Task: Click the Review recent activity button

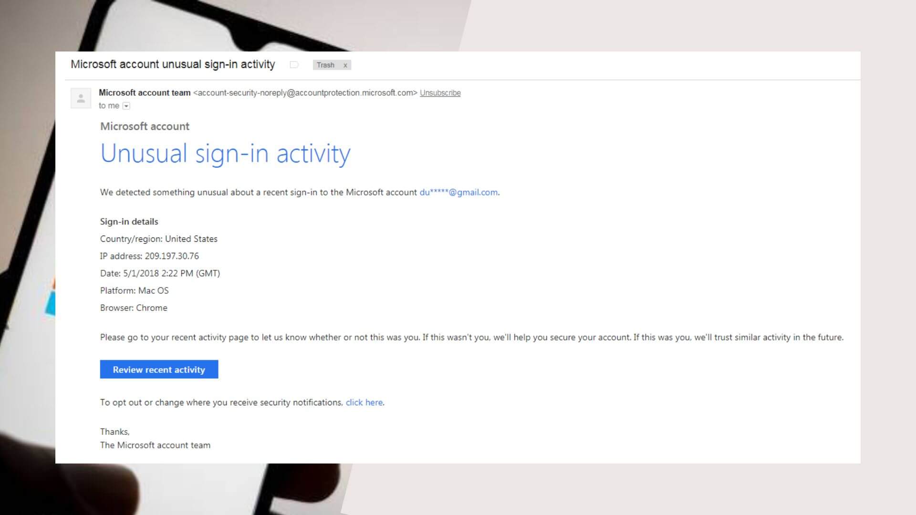Action: click(159, 370)
